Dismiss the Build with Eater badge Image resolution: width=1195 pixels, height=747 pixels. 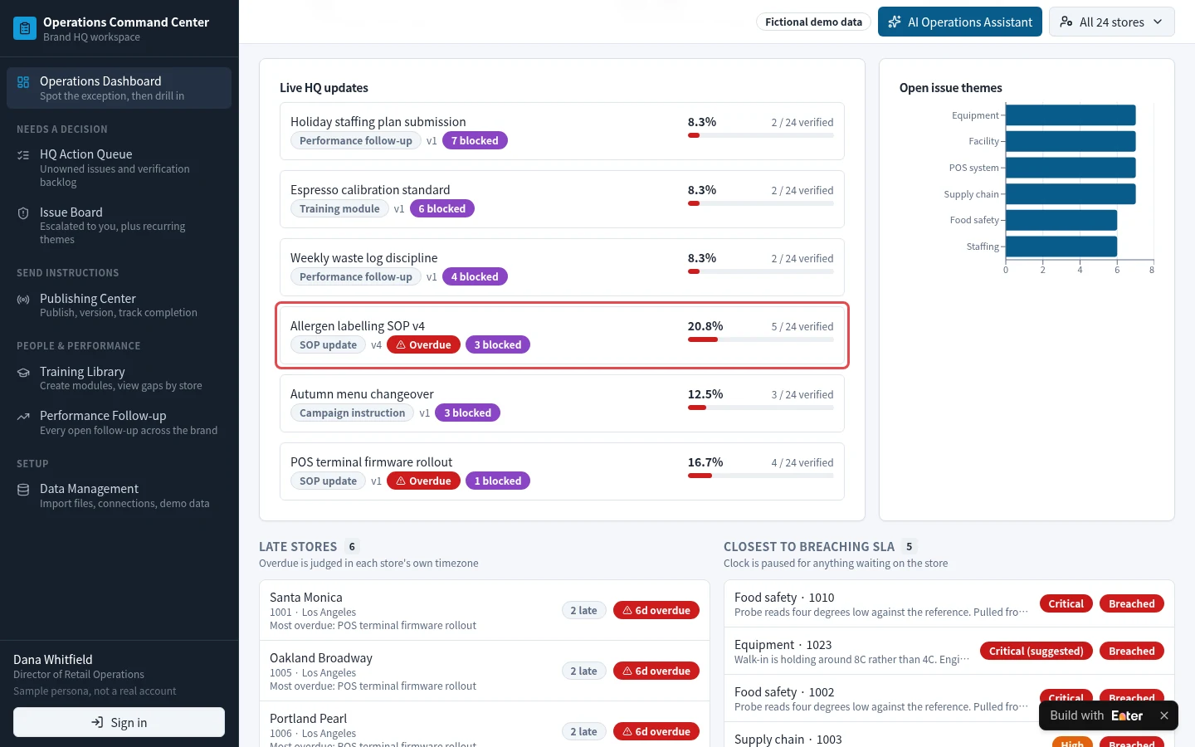(x=1163, y=715)
